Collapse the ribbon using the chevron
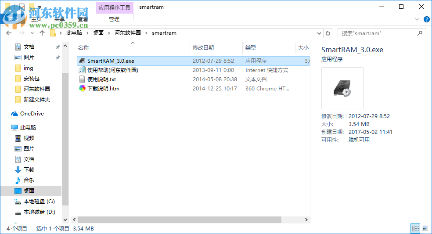This screenshot has width=432, height=234. [417, 19]
